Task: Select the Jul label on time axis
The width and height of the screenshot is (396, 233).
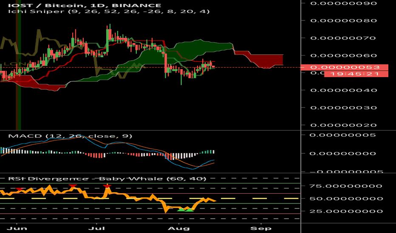Action: [x=96, y=228]
